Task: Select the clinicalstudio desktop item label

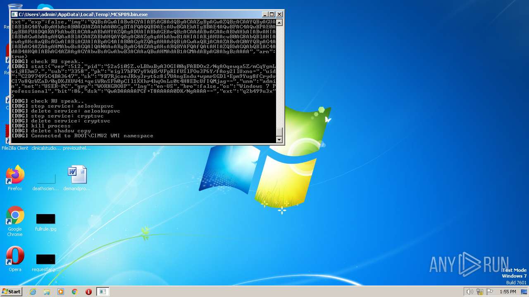Action: 45,148
